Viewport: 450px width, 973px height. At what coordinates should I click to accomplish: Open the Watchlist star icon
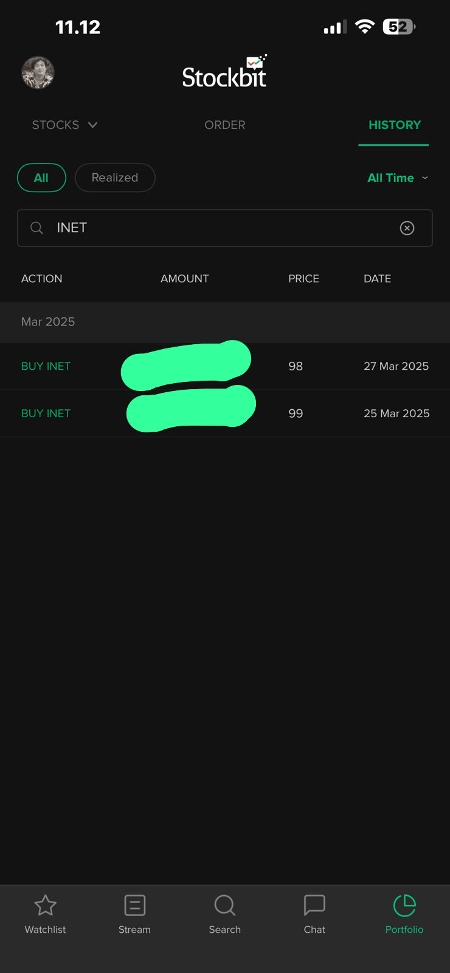point(45,906)
